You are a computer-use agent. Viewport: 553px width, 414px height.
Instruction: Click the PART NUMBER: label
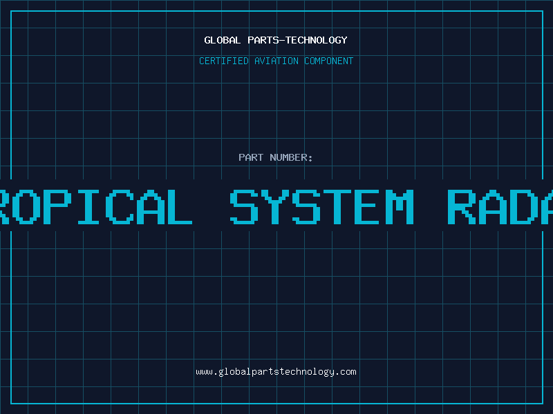tap(276, 157)
